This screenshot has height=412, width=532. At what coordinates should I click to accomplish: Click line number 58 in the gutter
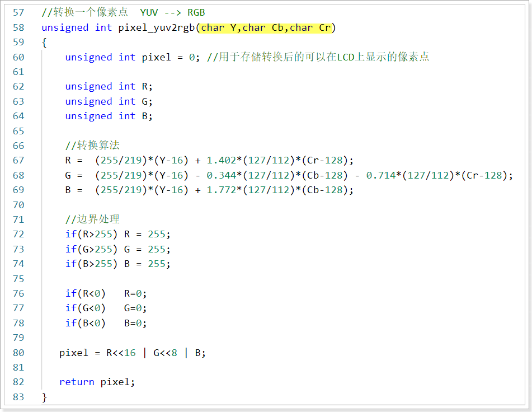pyautogui.click(x=18, y=27)
